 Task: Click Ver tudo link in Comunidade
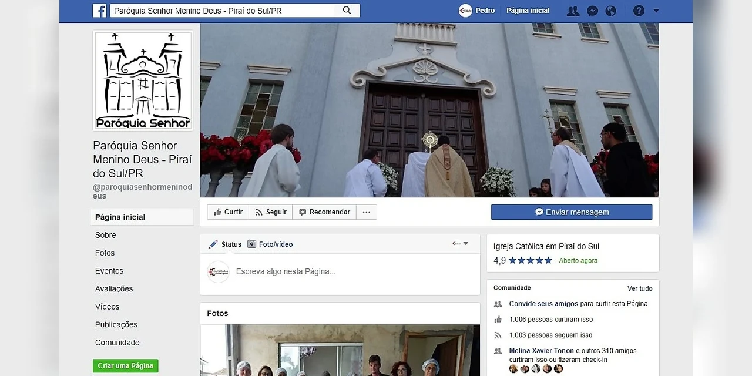(x=639, y=288)
